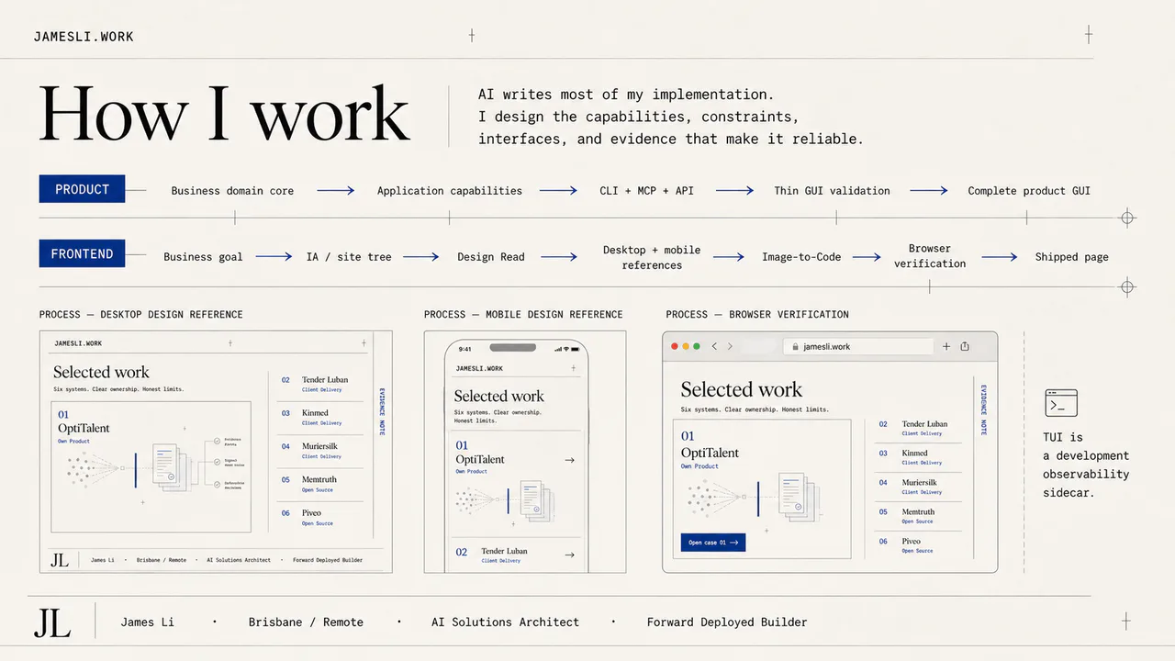Viewport: 1175px width, 661px height.
Task: Select 04 Muriersilk in the browser mockup list
Action: pos(918,487)
